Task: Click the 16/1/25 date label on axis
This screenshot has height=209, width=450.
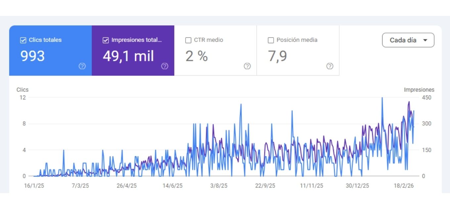Action: point(34,186)
